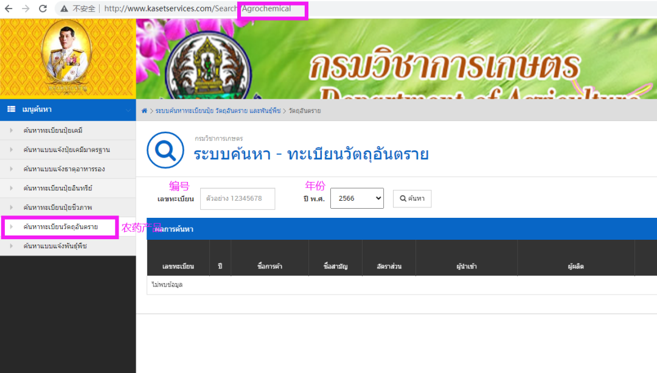Open the ปี พ.ศ. 2566 year dropdown
The height and width of the screenshot is (373, 657).
[x=356, y=198]
